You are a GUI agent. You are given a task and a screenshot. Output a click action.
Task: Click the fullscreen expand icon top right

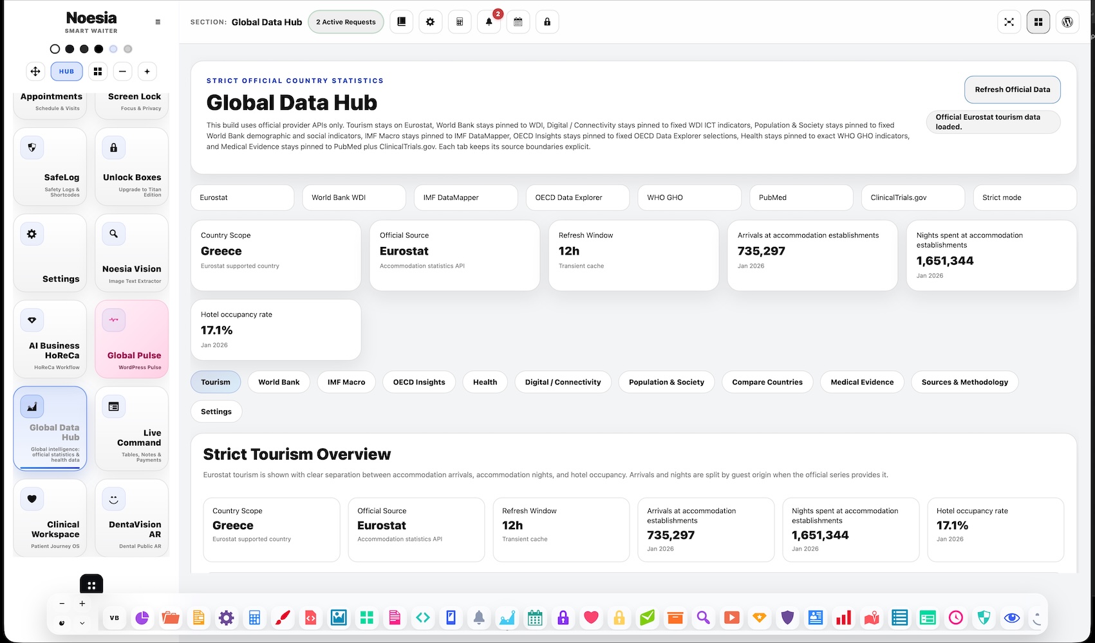[x=1009, y=22]
